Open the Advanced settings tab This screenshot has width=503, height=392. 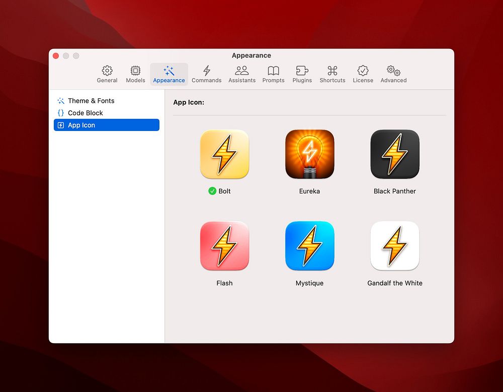click(393, 74)
